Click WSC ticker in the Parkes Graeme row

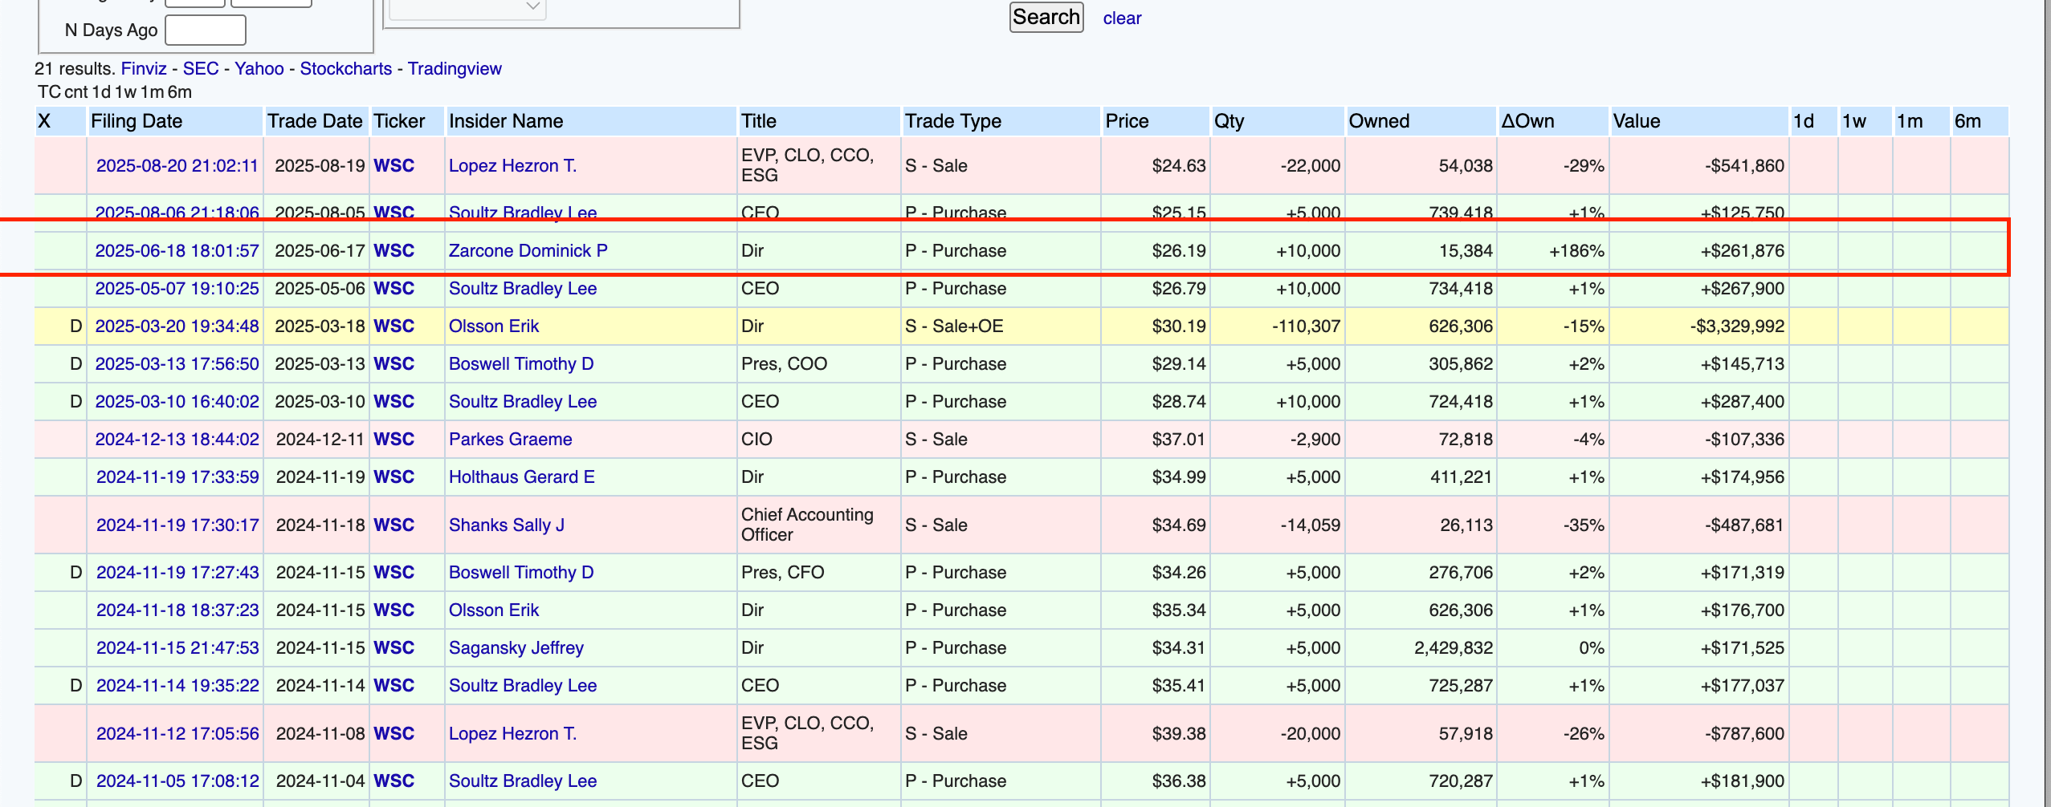point(394,440)
